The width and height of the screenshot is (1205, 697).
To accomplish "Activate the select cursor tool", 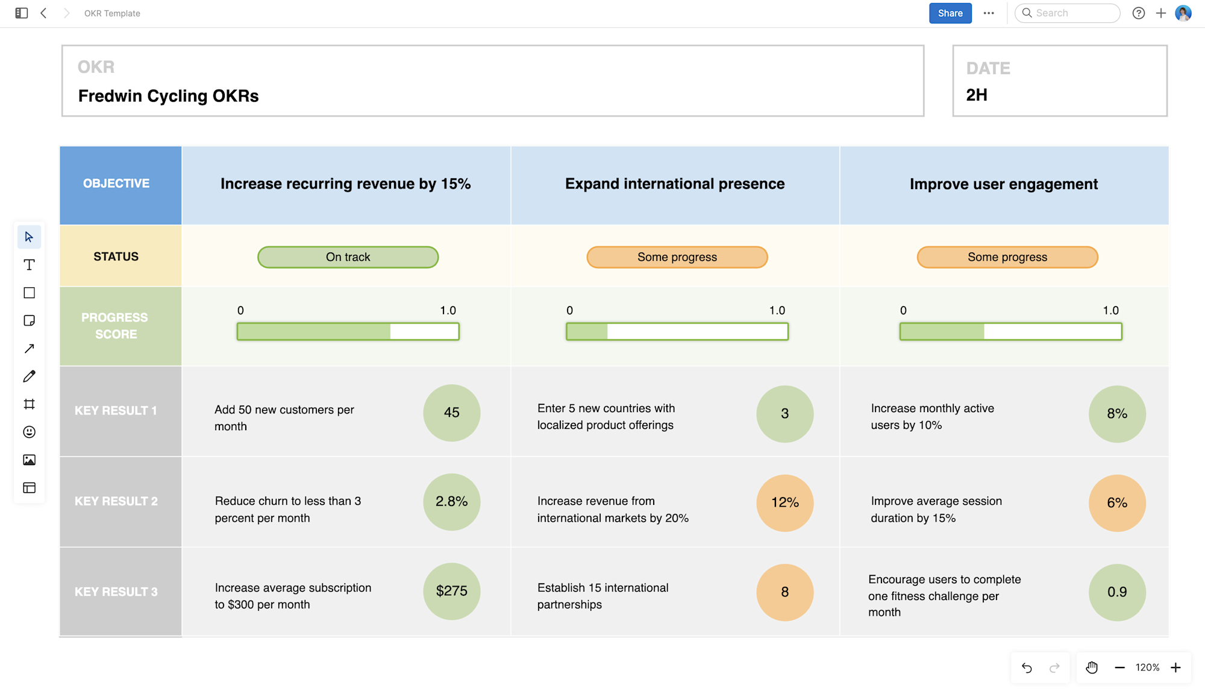I will tap(29, 237).
